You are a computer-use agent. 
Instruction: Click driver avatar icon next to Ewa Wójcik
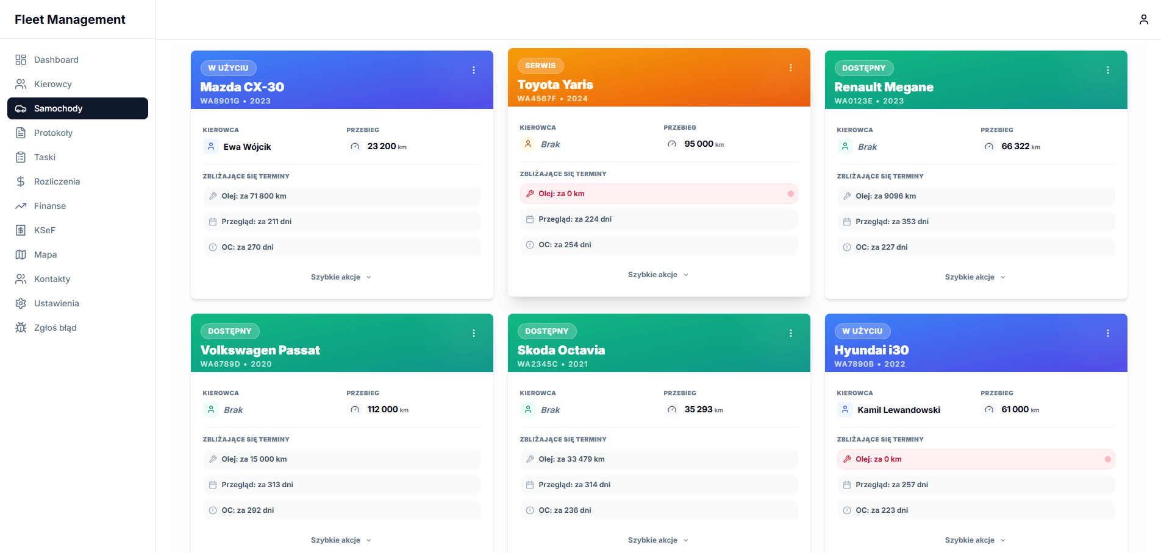point(211,146)
